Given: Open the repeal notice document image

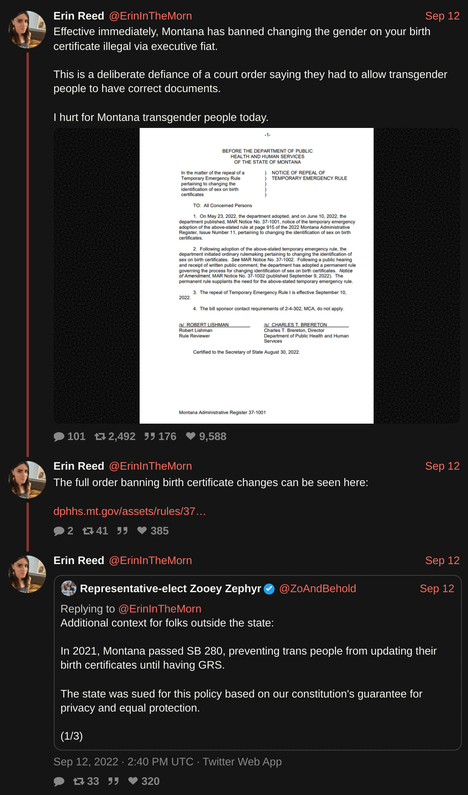Looking at the screenshot, I should 257,276.
